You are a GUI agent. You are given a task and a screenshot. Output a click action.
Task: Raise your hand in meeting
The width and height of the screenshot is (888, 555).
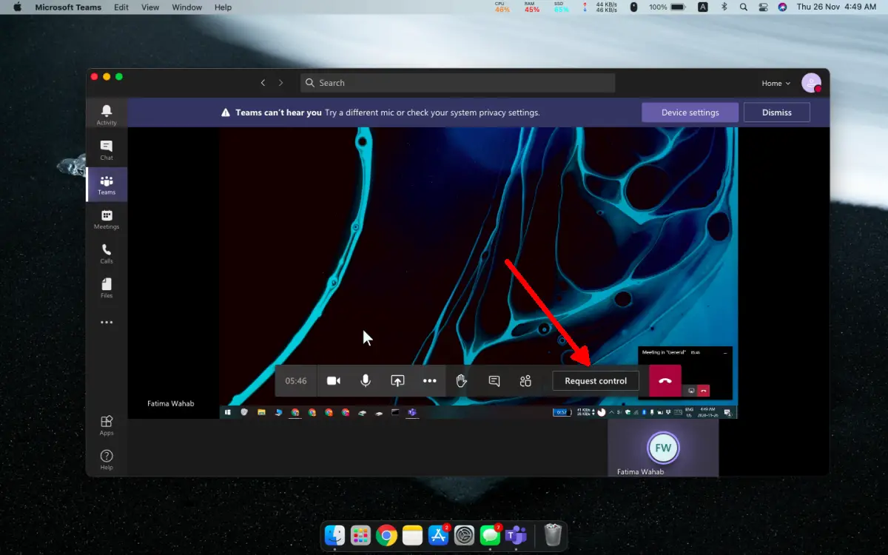pos(462,381)
